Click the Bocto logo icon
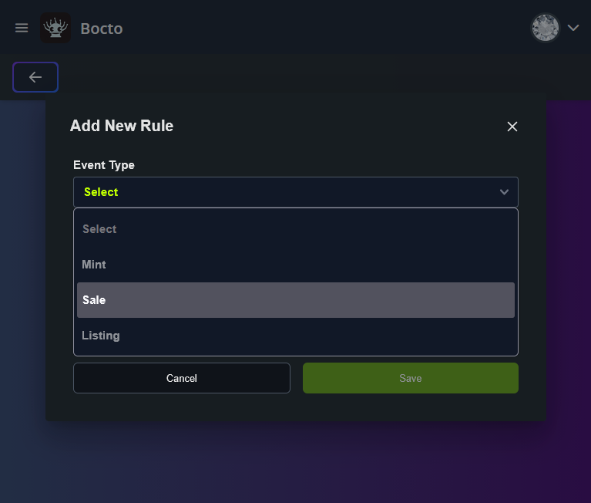591x503 pixels. point(55,28)
